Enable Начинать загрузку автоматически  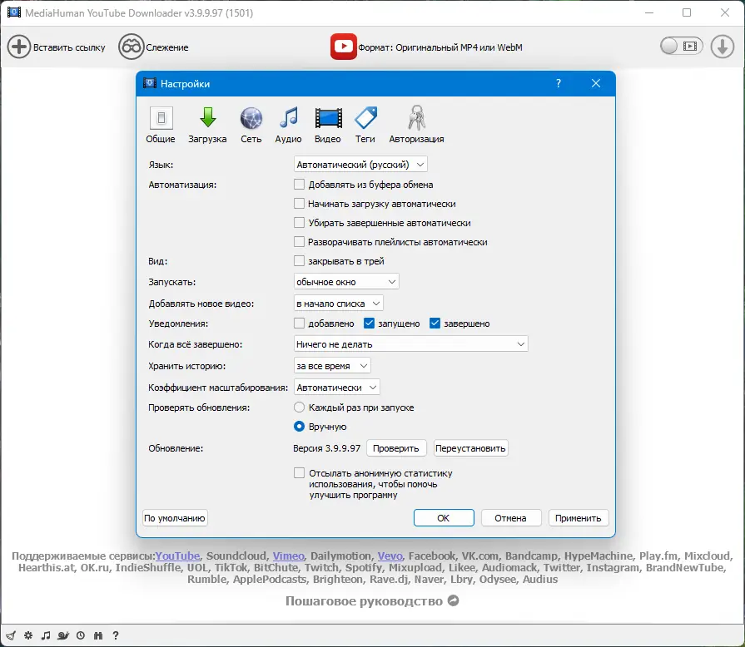(x=299, y=204)
